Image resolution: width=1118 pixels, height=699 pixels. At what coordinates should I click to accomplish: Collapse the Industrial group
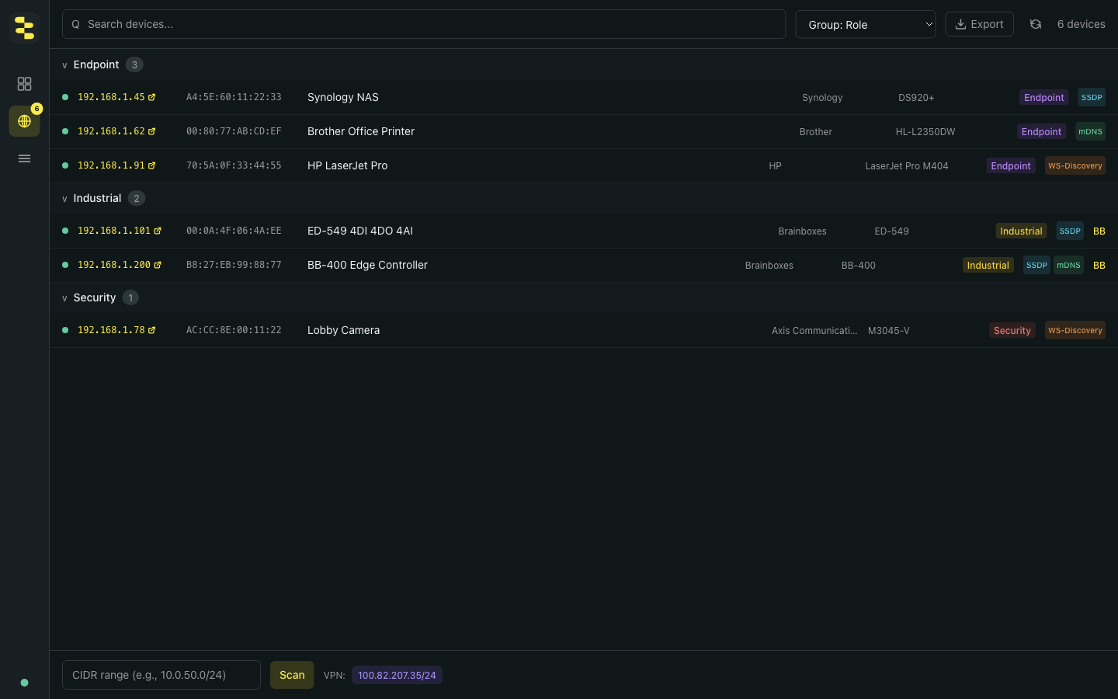pyautogui.click(x=64, y=199)
